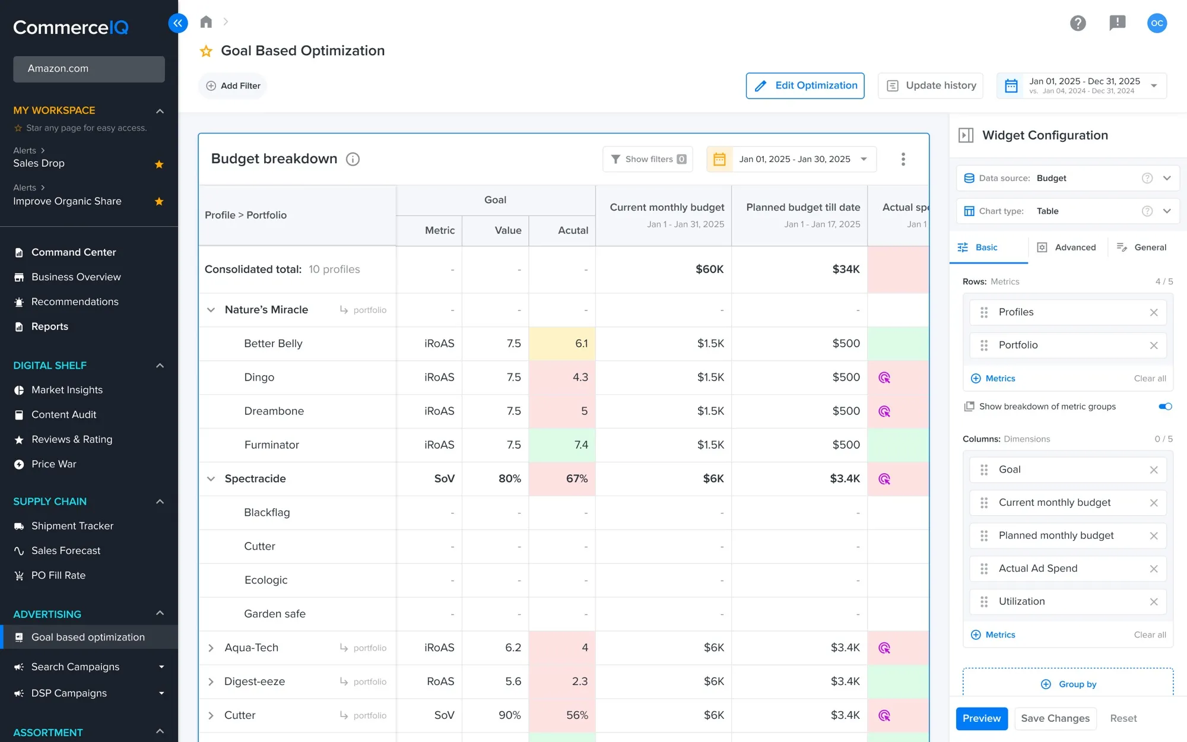Click the Aqua-Tech row optimization icon
This screenshot has width=1187, height=742.
point(884,648)
